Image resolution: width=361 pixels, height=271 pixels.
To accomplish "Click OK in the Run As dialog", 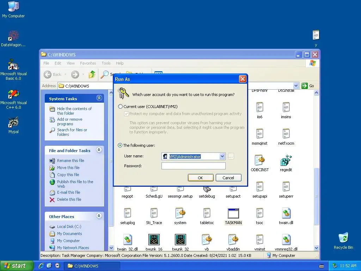I will pos(201,178).
